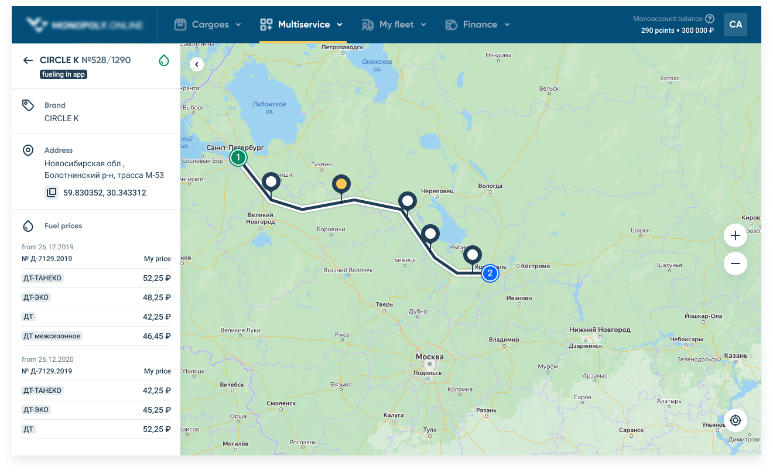Click the station pin near Череповец

[x=408, y=203]
